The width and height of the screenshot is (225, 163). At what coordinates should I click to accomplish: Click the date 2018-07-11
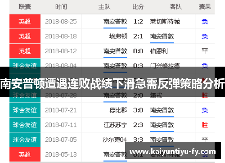point(61,125)
